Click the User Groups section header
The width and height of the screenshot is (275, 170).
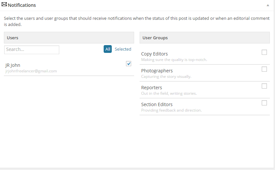(205, 38)
